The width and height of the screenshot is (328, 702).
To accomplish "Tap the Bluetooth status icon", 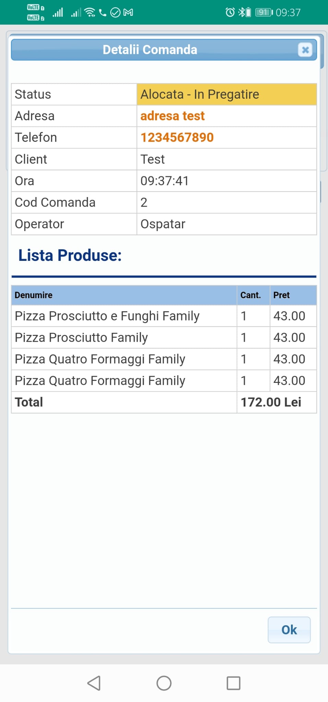I will [241, 13].
